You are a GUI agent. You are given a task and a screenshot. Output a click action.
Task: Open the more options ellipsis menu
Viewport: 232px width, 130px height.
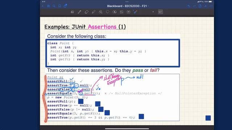tap(211, 6)
